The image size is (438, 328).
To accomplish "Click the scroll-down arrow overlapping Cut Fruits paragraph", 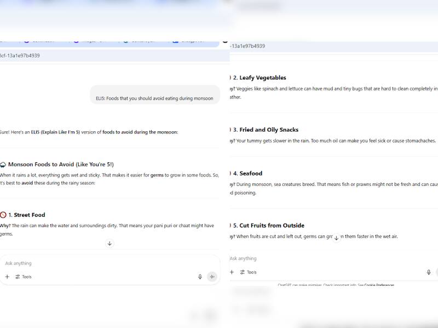I will pyautogui.click(x=336, y=238).
